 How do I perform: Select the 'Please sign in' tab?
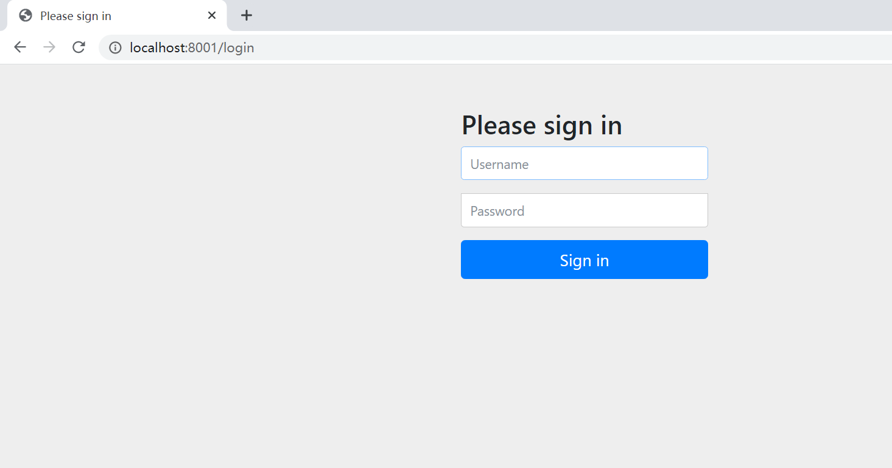(x=117, y=15)
